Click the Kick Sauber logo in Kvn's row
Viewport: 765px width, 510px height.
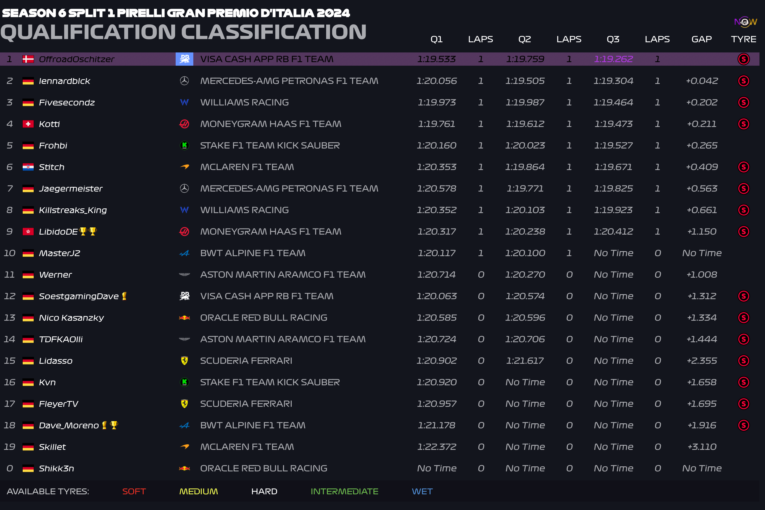click(x=184, y=382)
